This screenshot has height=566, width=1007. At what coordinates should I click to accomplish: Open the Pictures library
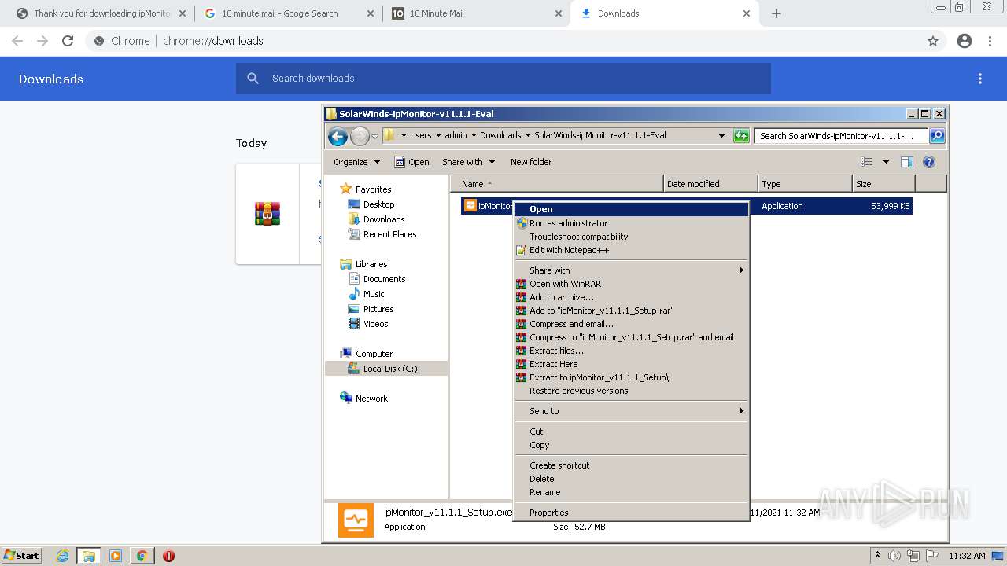[x=378, y=309]
